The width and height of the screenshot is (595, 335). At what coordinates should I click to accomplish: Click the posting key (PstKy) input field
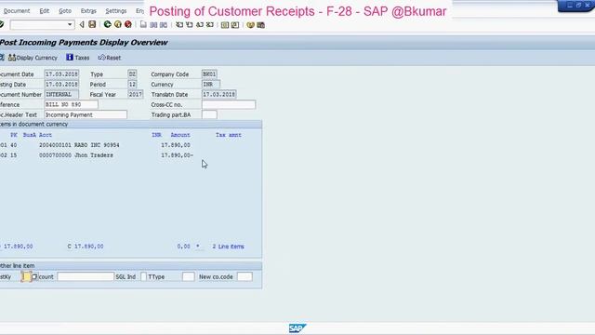point(26,277)
